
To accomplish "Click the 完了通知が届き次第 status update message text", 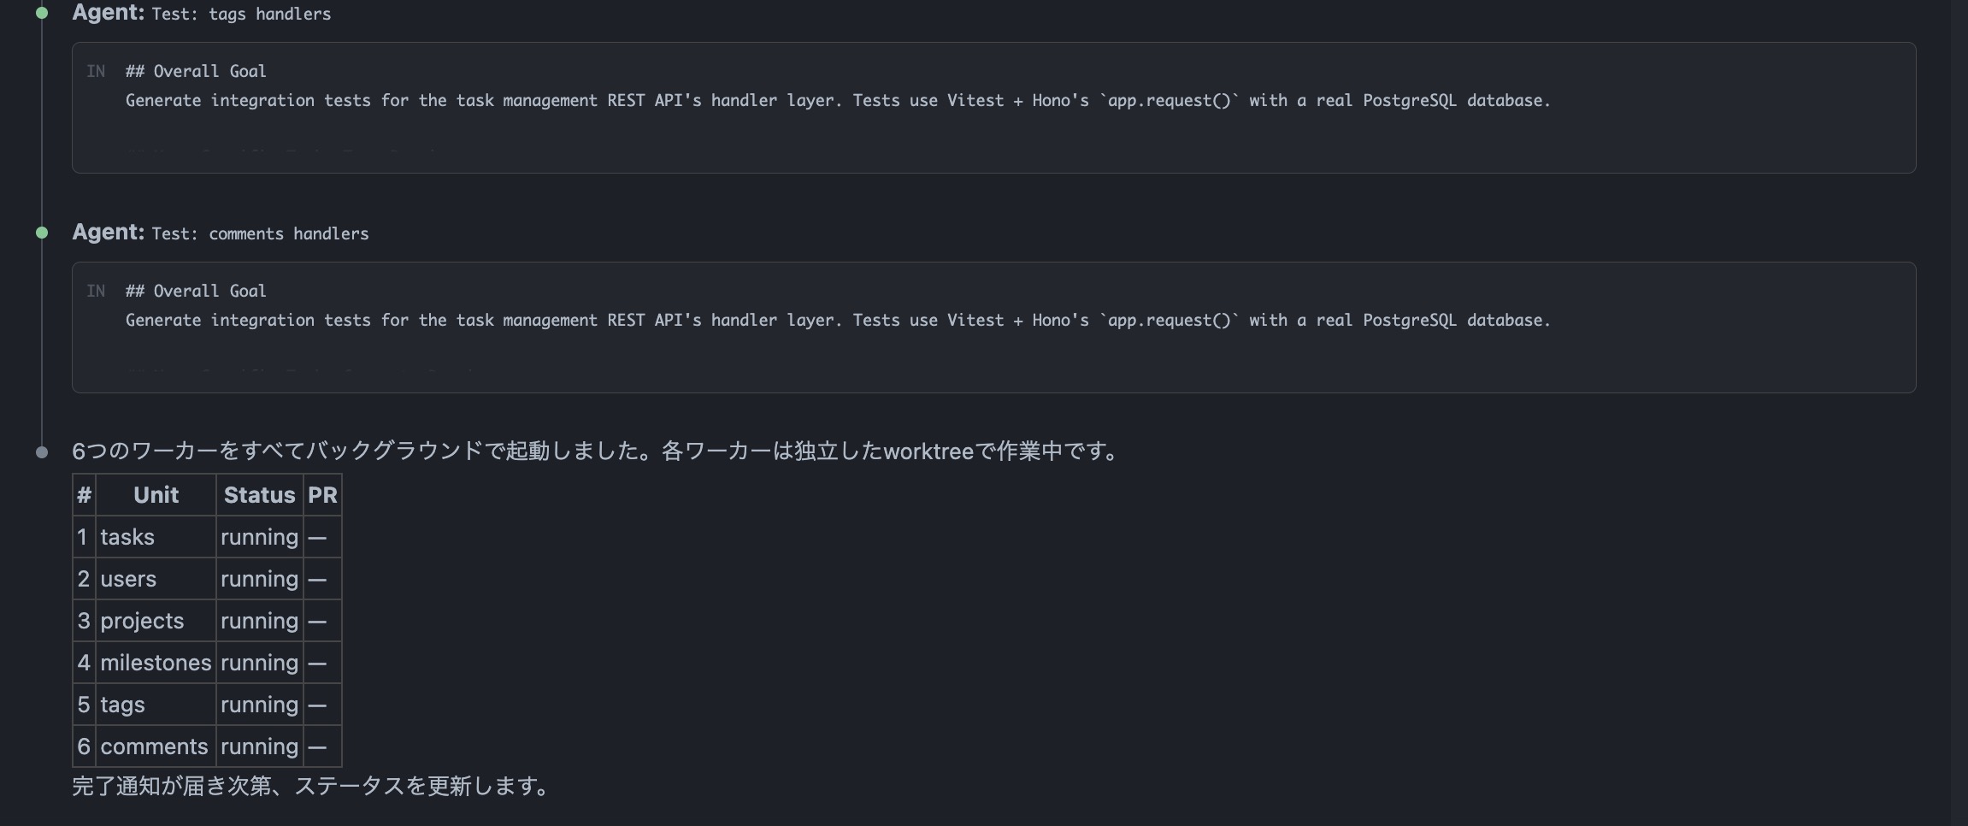I will pyautogui.click(x=309, y=786).
